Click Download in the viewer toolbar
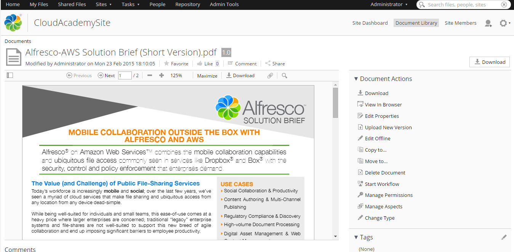The width and height of the screenshot is (514, 252). 240,76
